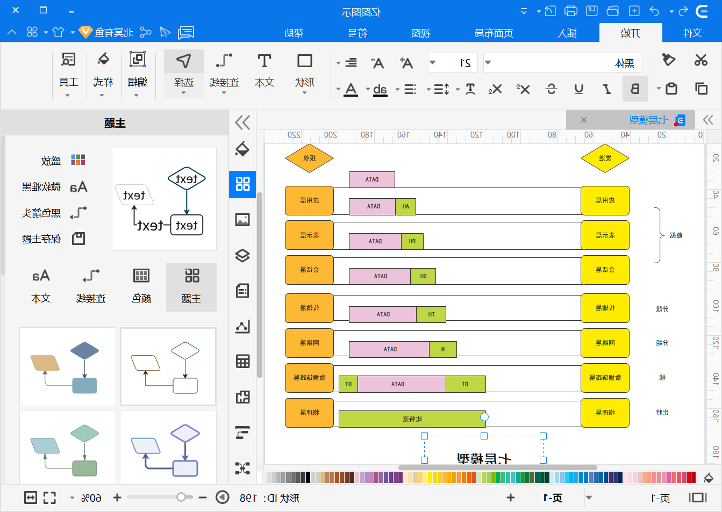Screen dimensions: 722x512
Task: Click the copy icon in the ribbon
Action: pos(701,89)
